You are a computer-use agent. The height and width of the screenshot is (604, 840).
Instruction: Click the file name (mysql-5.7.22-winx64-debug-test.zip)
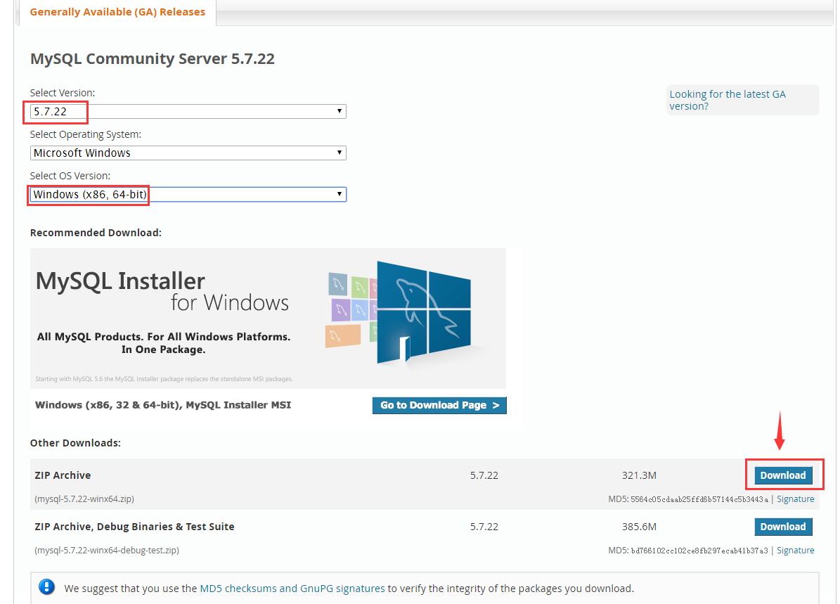[x=107, y=551]
